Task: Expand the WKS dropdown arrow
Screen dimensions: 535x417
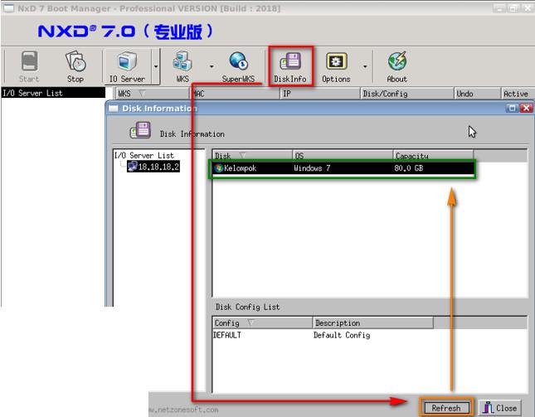Action: 212,66
